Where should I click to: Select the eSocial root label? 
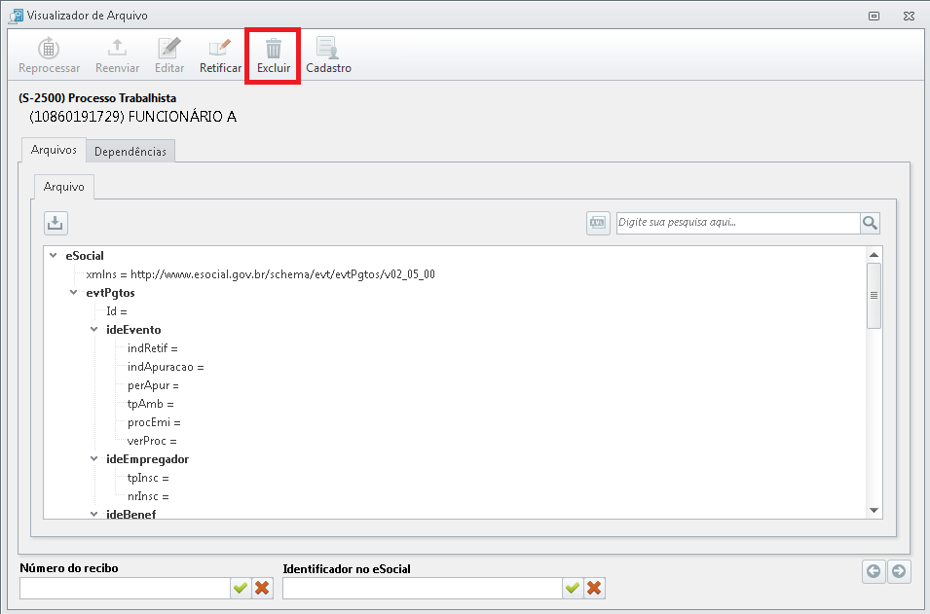click(x=85, y=256)
